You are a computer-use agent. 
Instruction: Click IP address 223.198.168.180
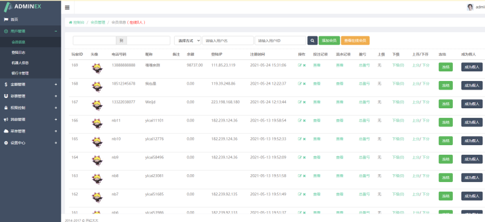tap(226, 102)
